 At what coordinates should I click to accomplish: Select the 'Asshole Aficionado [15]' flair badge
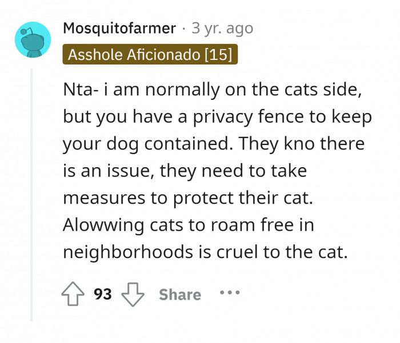coord(150,54)
